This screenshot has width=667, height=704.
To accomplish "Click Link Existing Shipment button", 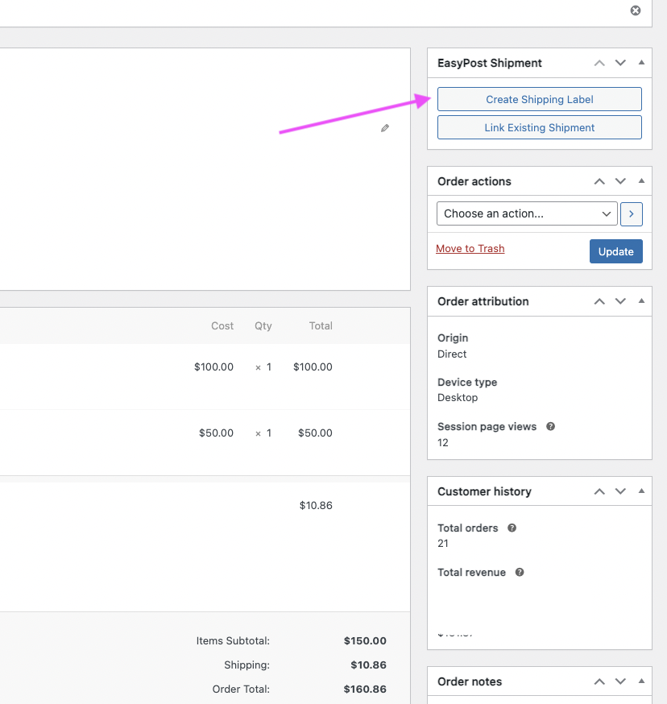I will tap(539, 127).
